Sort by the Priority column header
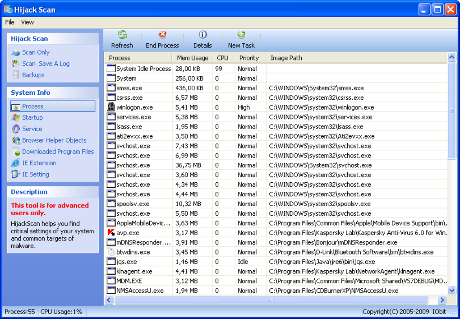The width and height of the screenshot is (460, 319). pyautogui.click(x=250, y=58)
